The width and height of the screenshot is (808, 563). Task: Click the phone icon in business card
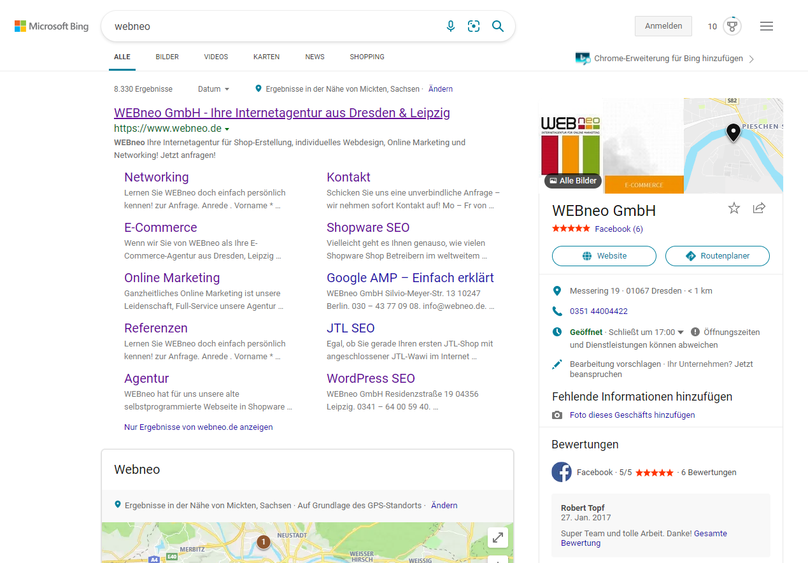tap(557, 311)
